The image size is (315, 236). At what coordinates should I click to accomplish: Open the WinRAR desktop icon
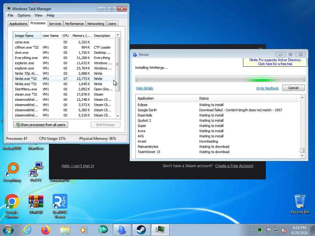click(36, 204)
